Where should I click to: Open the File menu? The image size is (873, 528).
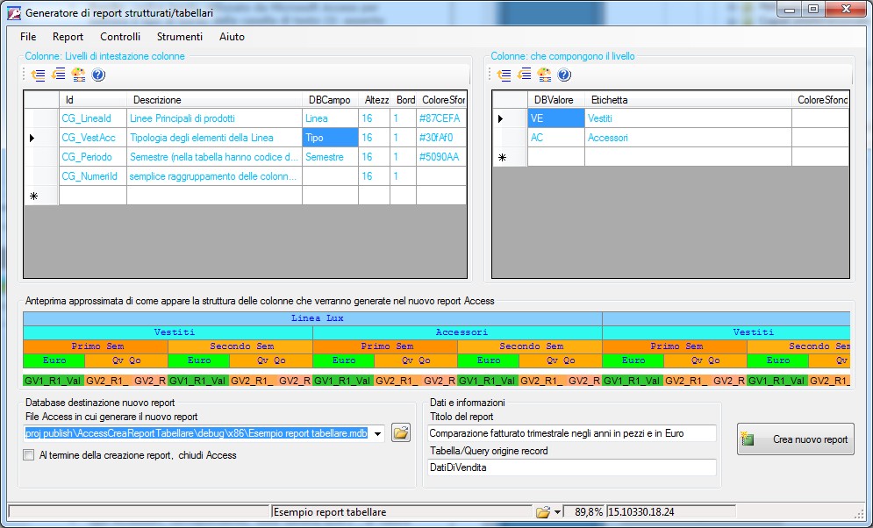[x=28, y=37]
